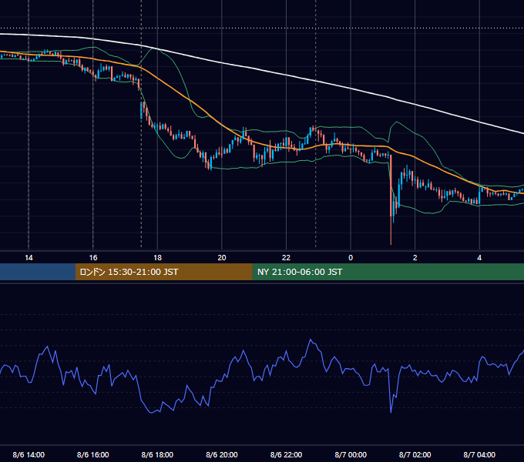
Task: Click the 8/6 16:00 label on oscillator axis
Action: tap(93, 454)
